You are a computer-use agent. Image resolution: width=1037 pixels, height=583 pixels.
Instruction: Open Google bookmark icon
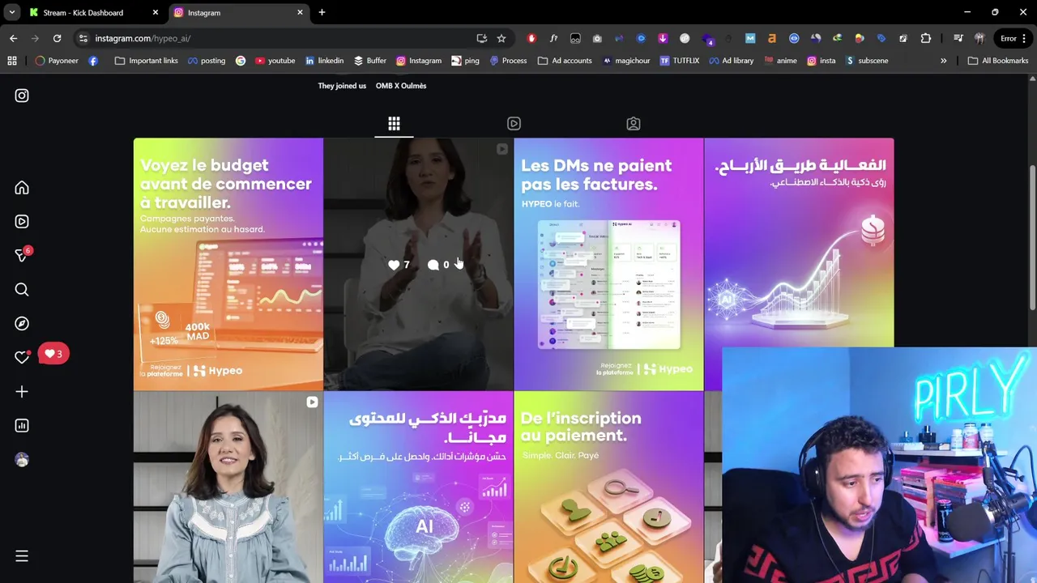click(x=241, y=61)
